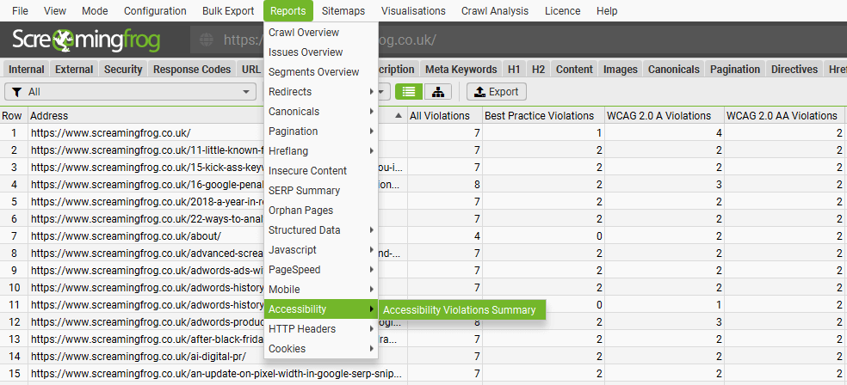Expand the Cookies submenu
Screen dimensions: 847x385
point(321,349)
